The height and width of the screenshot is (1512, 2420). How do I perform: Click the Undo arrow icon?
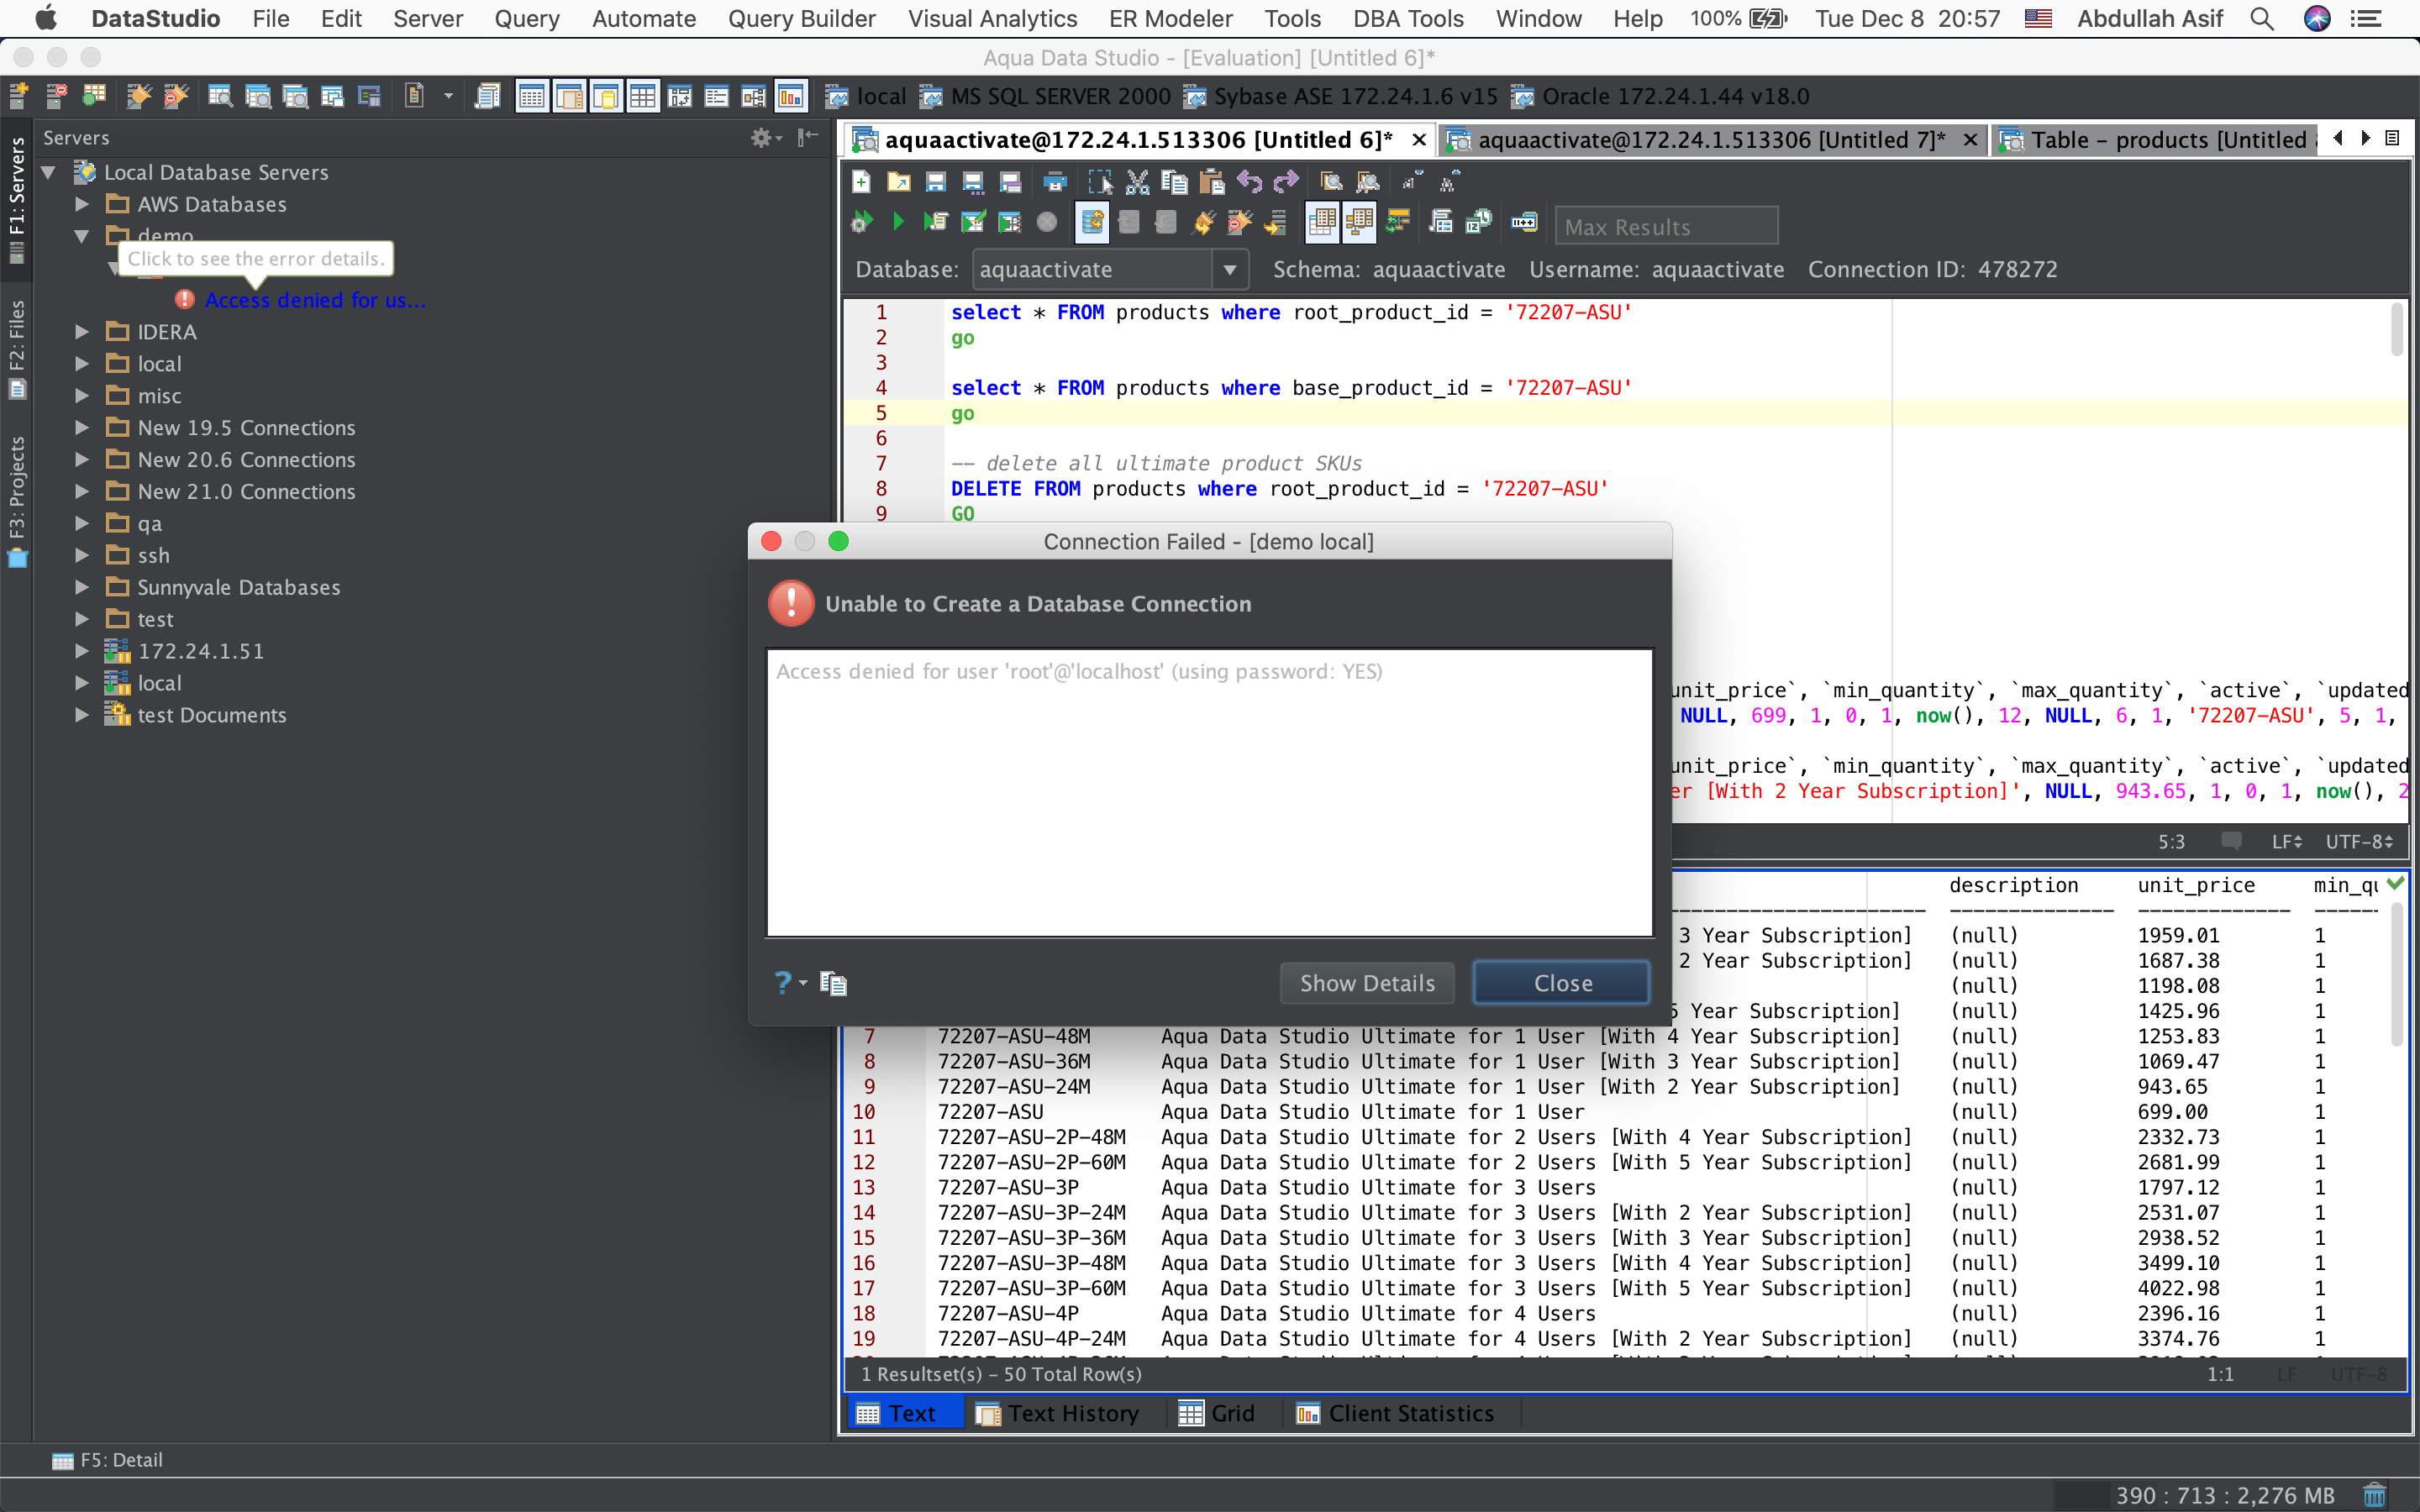click(x=1249, y=182)
